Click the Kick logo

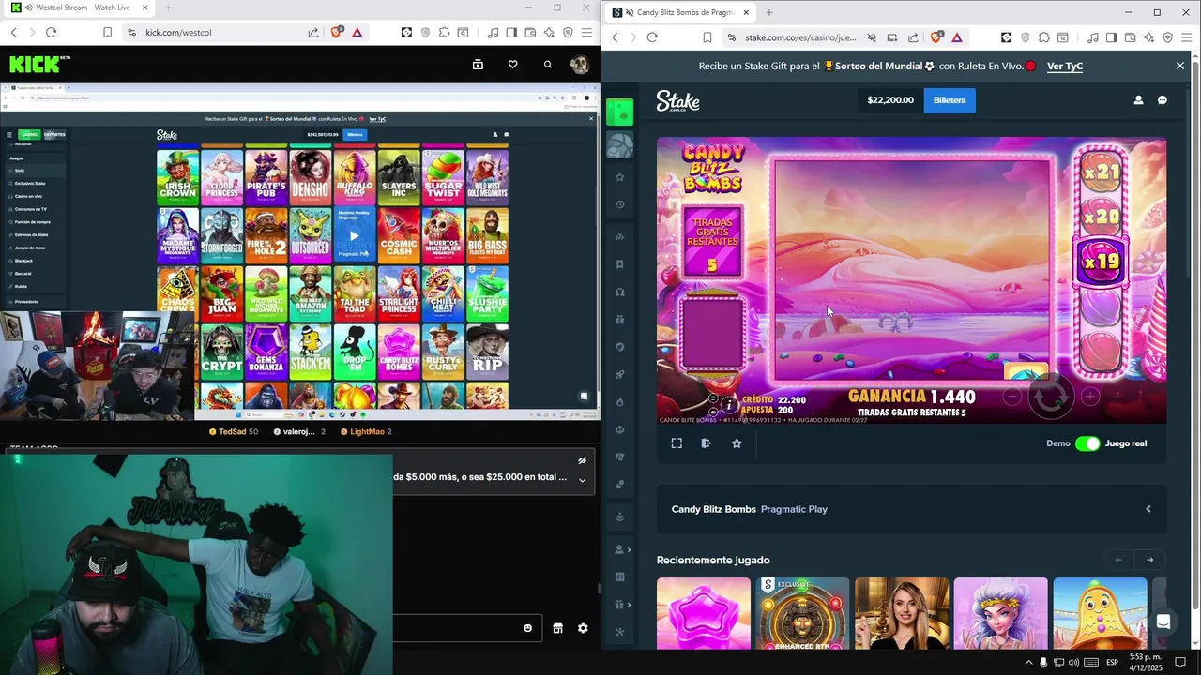(39, 64)
